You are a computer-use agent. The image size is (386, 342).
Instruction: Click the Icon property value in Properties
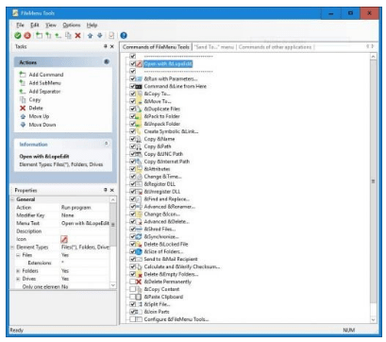click(x=64, y=239)
